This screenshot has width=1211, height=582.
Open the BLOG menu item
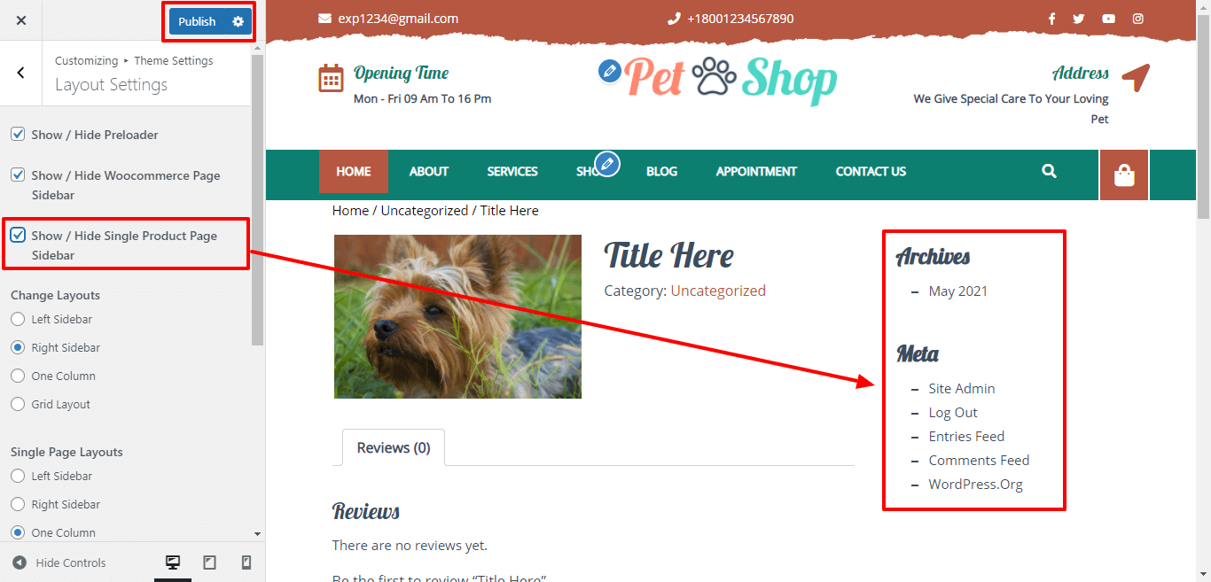[661, 171]
